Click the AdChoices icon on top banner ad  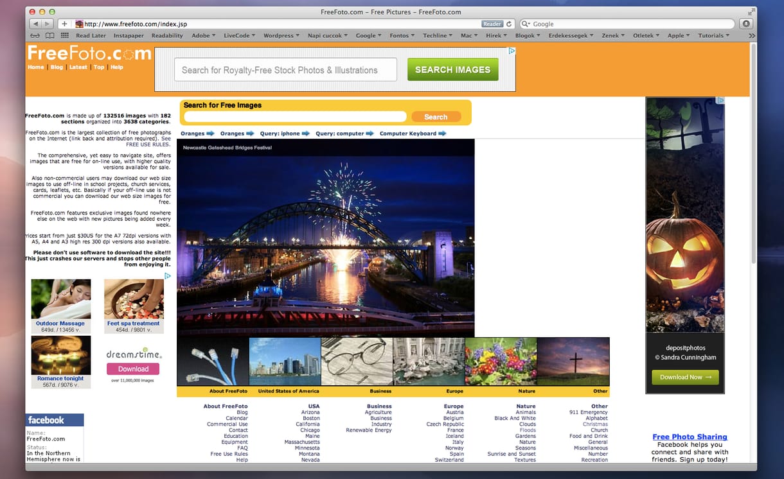pyautogui.click(x=512, y=51)
